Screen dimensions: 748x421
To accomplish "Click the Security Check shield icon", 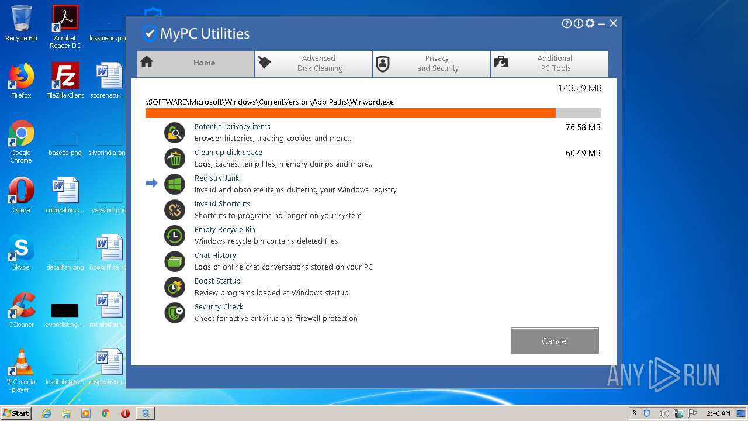I will point(175,313).
